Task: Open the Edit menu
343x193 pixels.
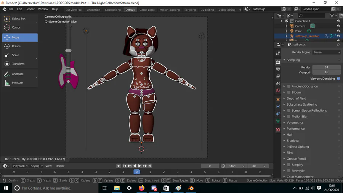Action: (x=19, y=9)
